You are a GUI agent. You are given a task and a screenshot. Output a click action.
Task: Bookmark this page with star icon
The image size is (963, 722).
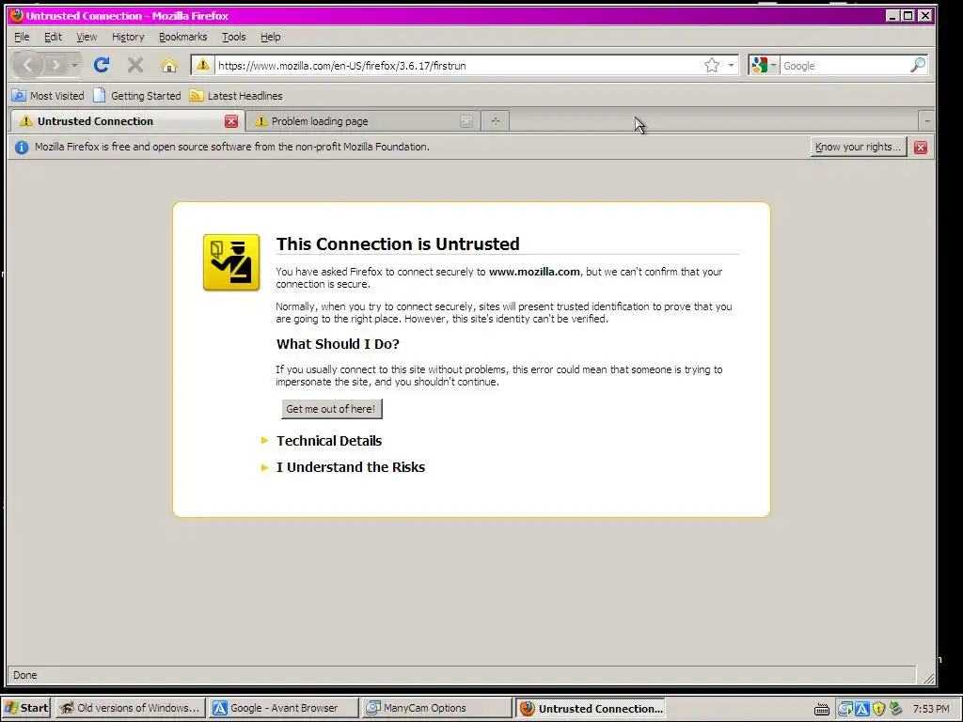[x=712, y=65]
